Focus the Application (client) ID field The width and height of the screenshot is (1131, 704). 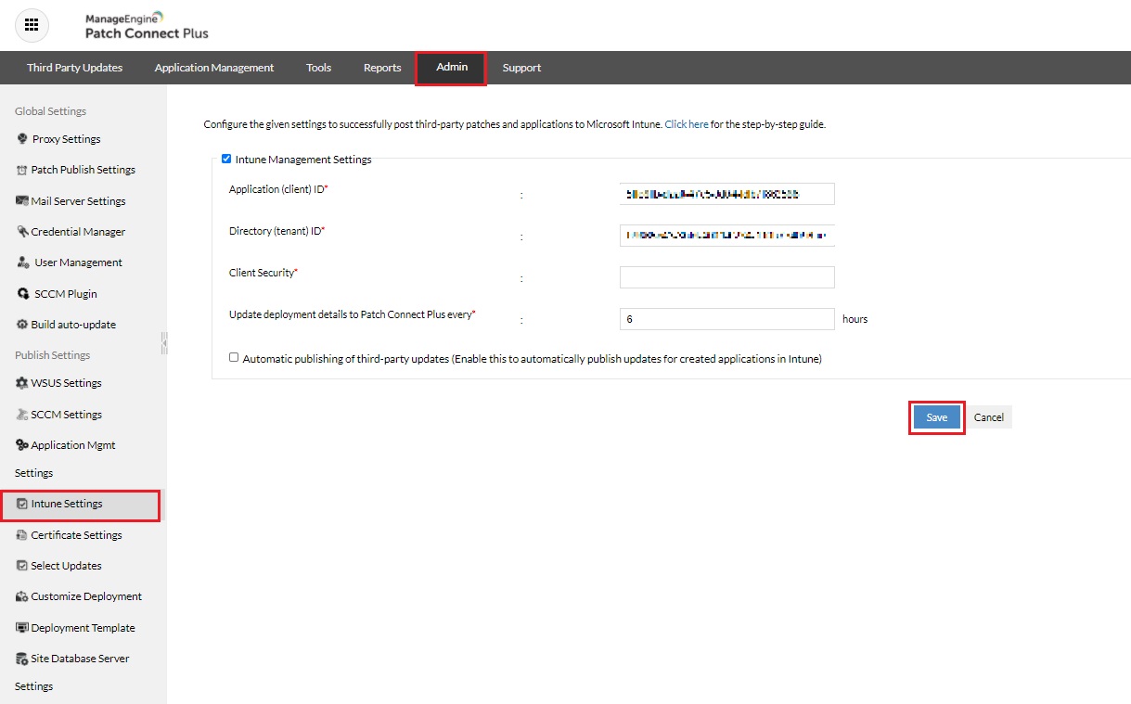click(x=727, y=194)
